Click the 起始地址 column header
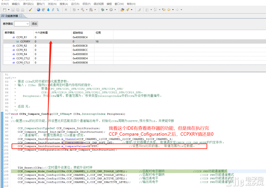 pyautogui.click(x=83, y=33)
